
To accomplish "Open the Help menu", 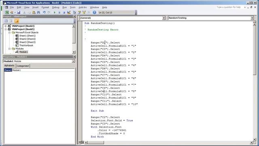I will 104,7.
